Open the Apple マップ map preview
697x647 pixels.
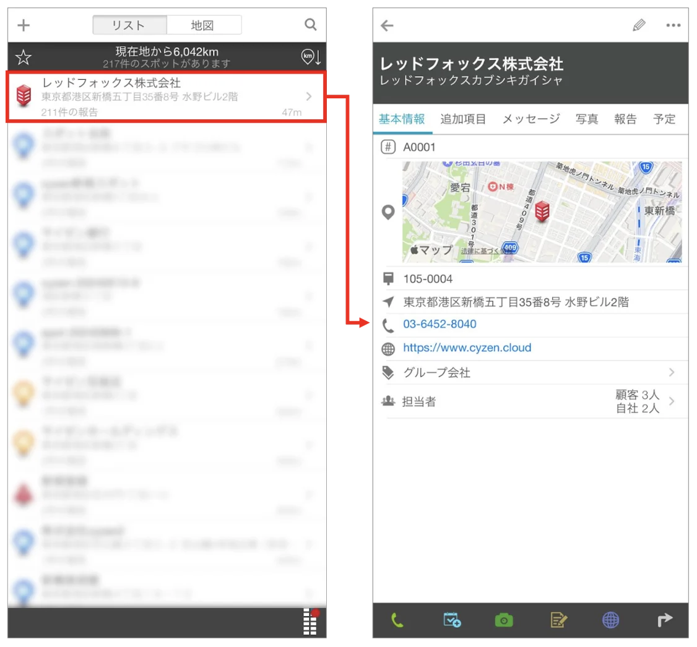pyautogui.click(x=542, y=212)
